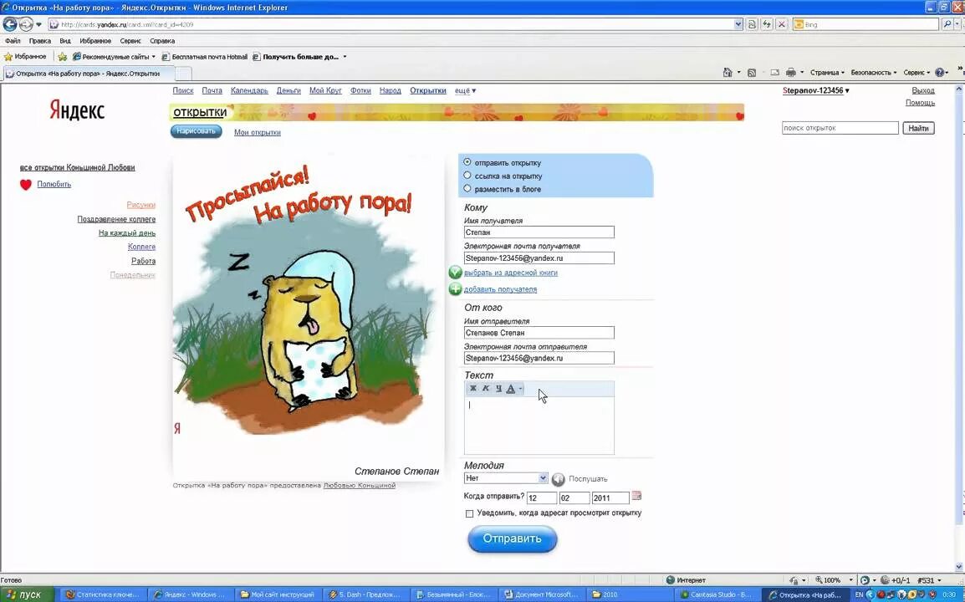Click the read mail envelope icon in command bar
Viewport: 965px width, 602px height.
click(775, 73)
